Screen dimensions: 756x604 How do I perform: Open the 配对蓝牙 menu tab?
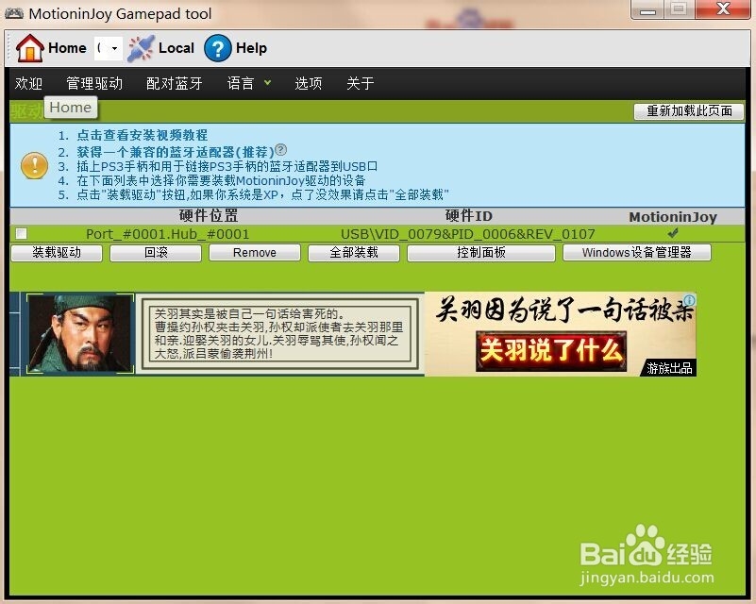click(x=174, y=83)
